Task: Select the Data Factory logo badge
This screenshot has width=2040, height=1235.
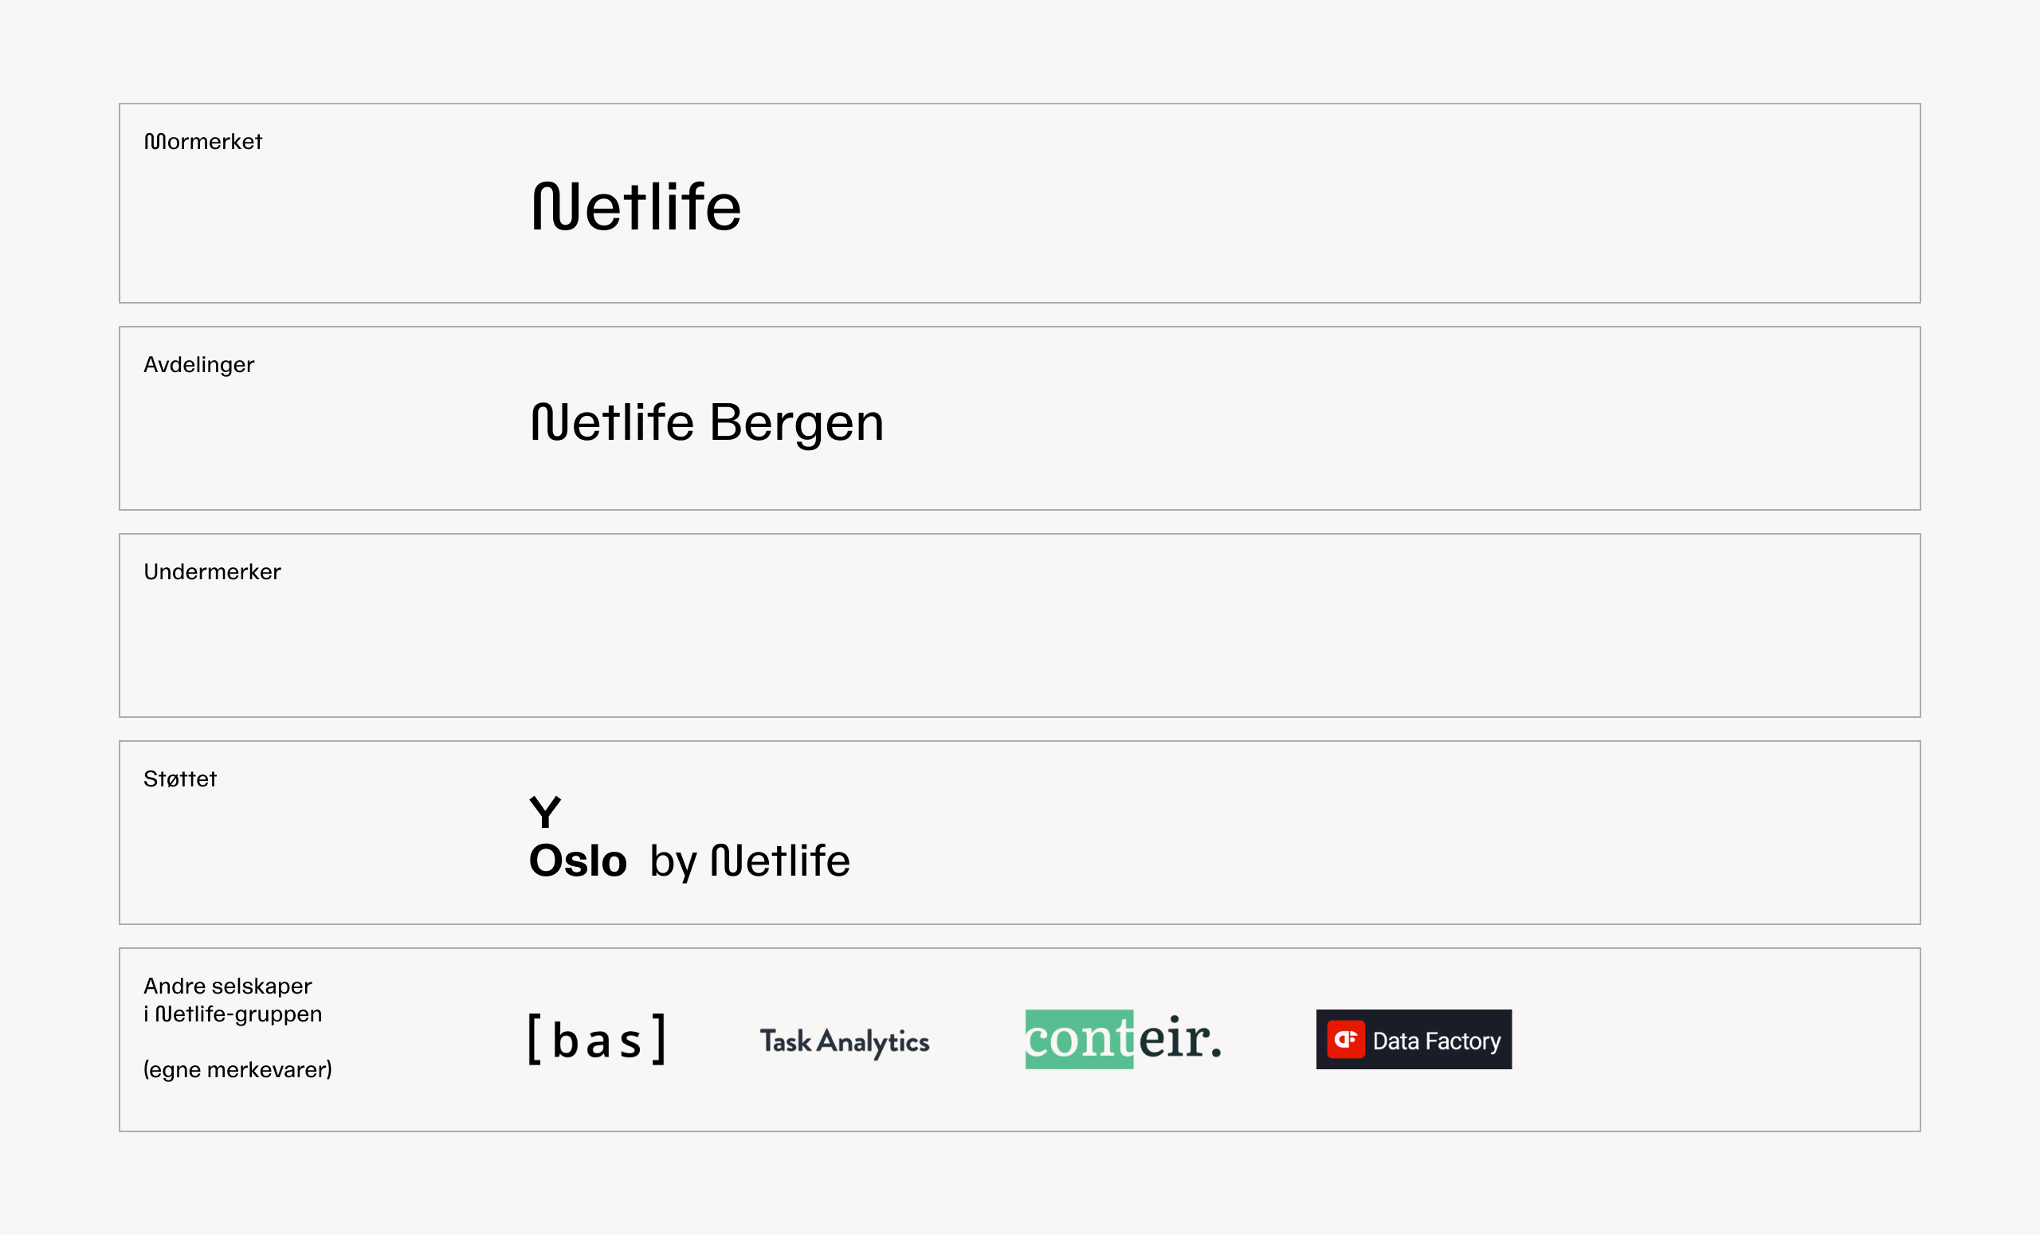Action: pos(1414,1039)
